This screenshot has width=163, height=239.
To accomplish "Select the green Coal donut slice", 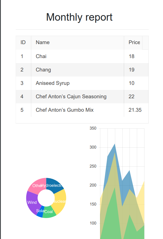I will [49, 212].
